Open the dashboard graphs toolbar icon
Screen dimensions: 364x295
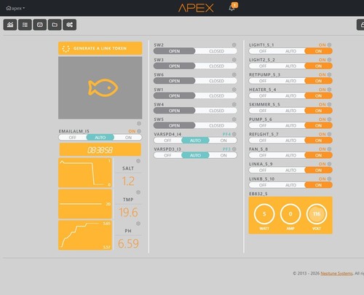click(10, 25)
